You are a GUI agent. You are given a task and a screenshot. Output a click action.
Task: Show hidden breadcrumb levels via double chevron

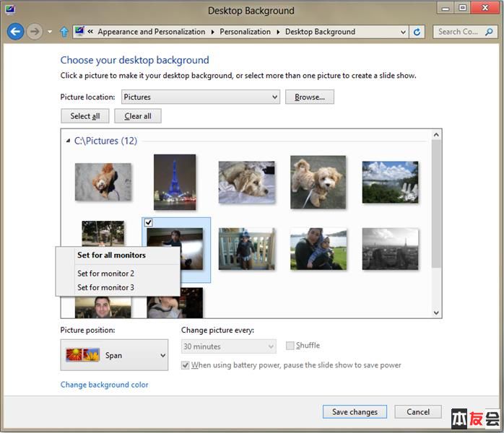click(90, 32)
